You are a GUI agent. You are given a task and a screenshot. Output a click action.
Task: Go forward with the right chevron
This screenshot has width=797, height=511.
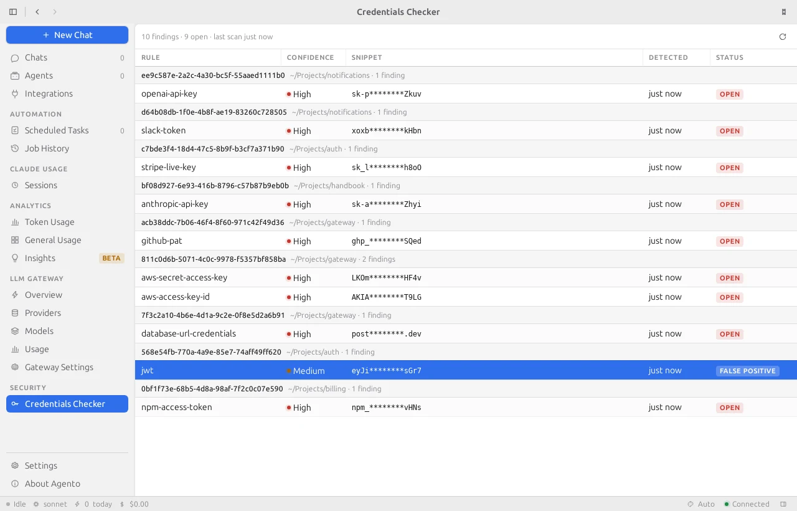tap(55, 12)
